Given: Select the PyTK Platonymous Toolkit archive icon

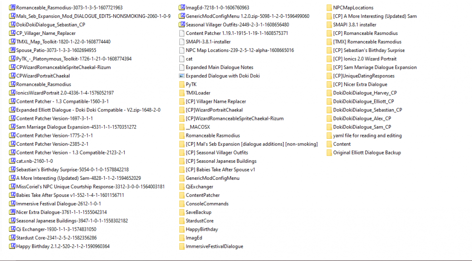Looking at the screenshot, I should (x=12, y=59).
